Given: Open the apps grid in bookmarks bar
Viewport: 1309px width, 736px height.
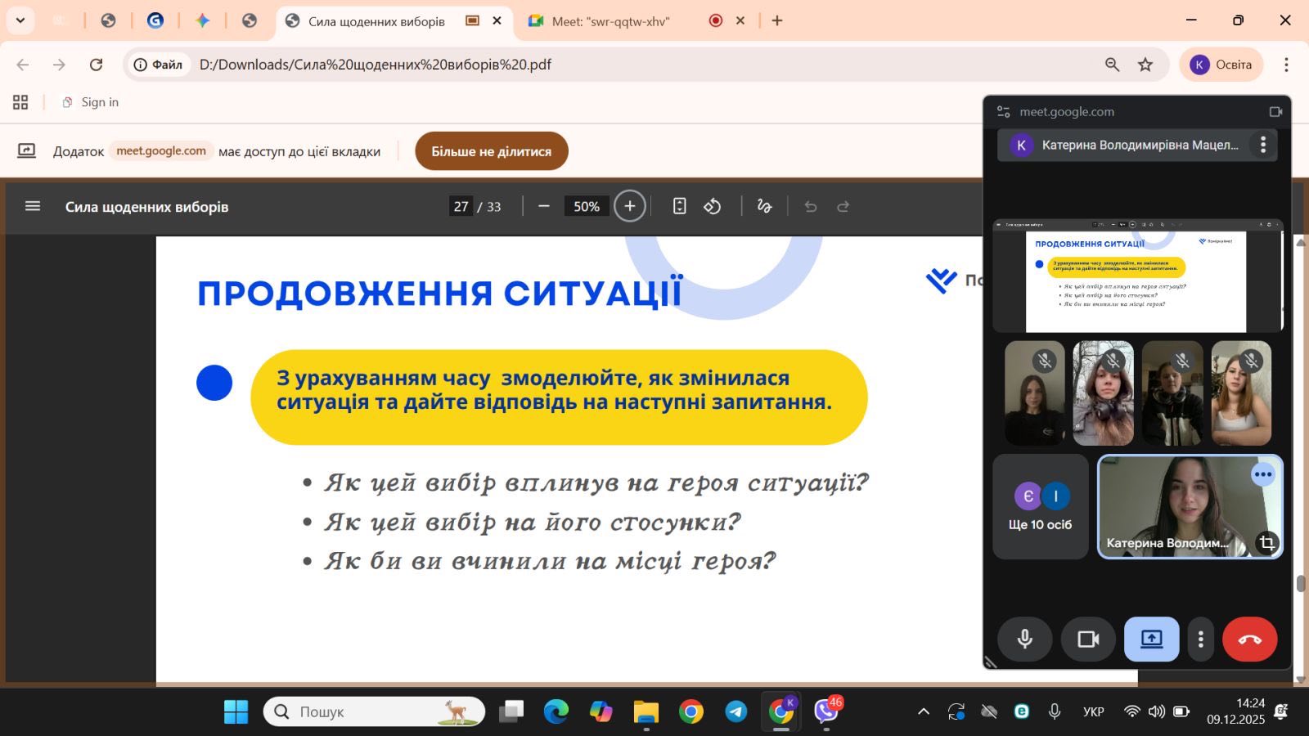Looking at the screenshot, I should (x=20, y=102).
